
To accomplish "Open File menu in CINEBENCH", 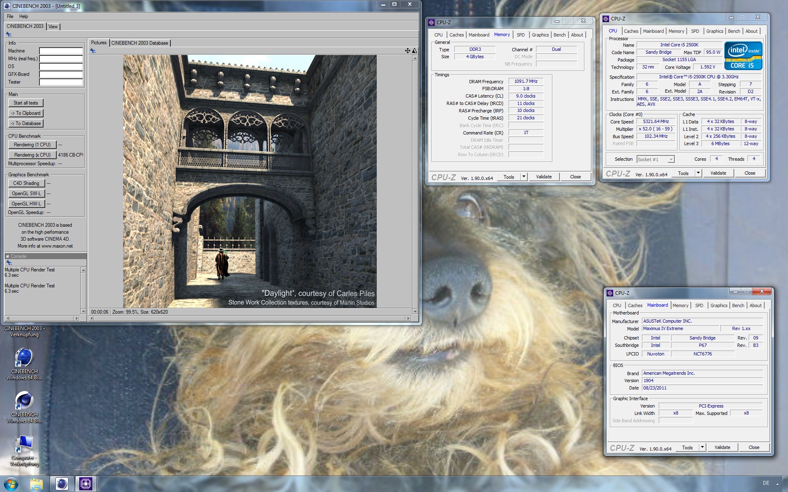I will (x=10, y=16).
